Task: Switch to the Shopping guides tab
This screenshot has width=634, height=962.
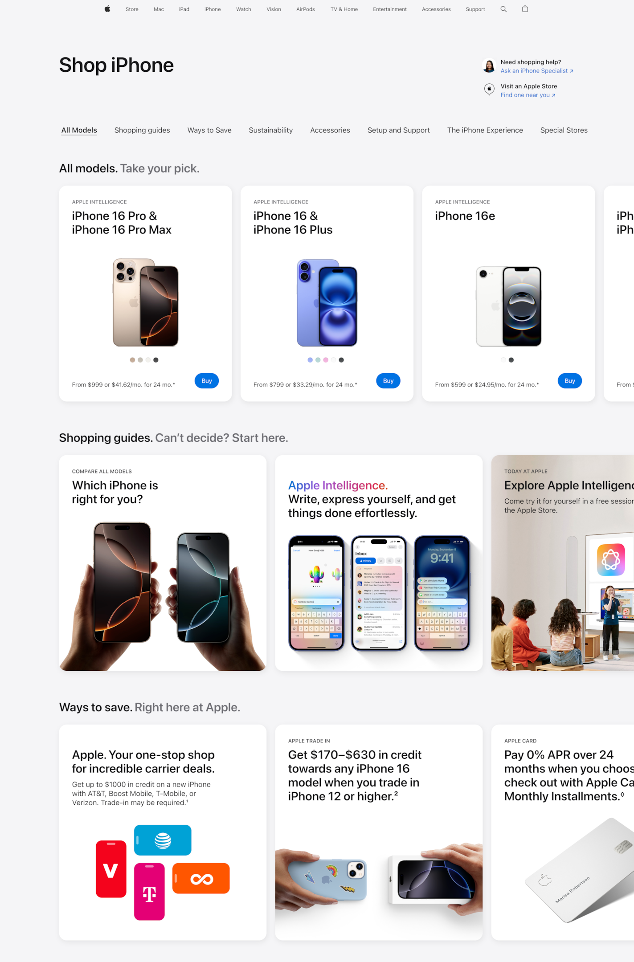Action: pos(142,130)
